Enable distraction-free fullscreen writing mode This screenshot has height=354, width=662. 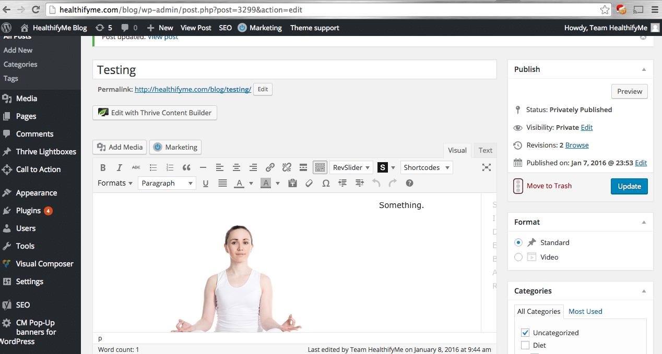click(x=487, y=167)
